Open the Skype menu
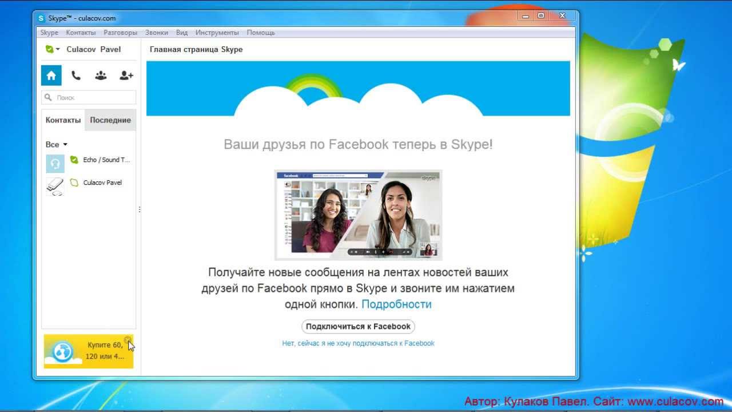732x412 pixels. (49, 33)
